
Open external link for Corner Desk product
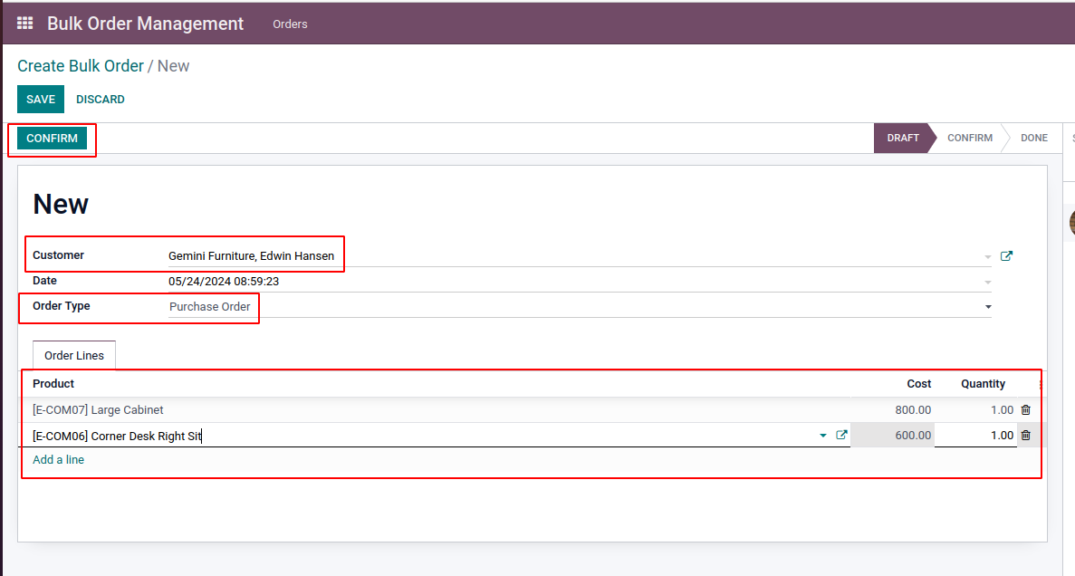(x=842, y=435)
